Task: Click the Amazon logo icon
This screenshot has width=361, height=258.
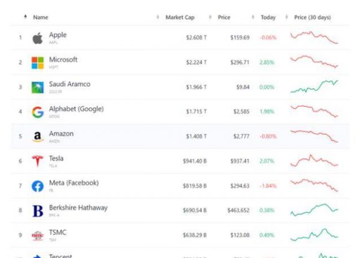Action: point(37,137)
